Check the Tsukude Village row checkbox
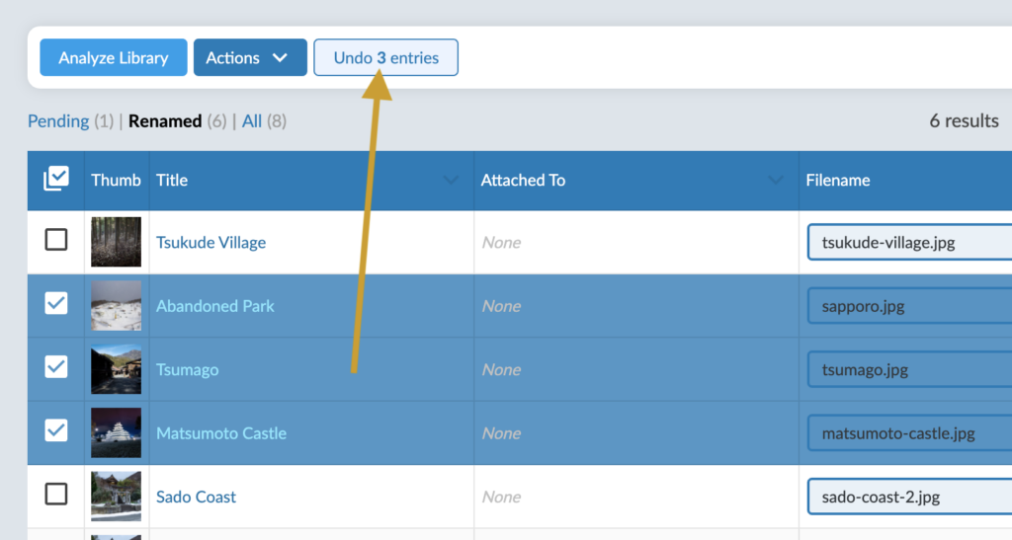This screenshot has height=540, width=1012. [x=56, y=240]
